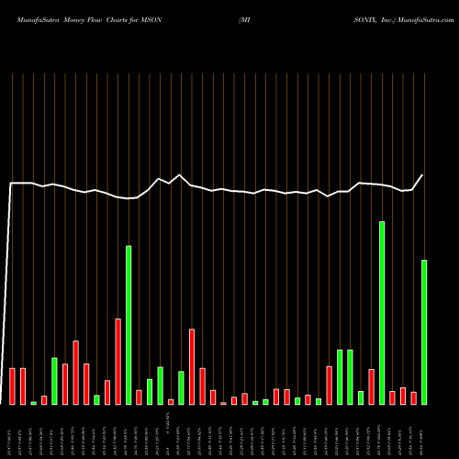Select the rightmost green bar in the chart
Screen dimensions: 459x459
click(424, 332)
